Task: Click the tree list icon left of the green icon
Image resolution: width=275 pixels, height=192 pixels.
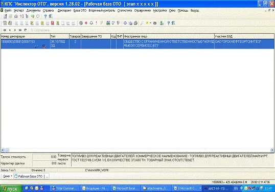Action: tap(27, 16)
